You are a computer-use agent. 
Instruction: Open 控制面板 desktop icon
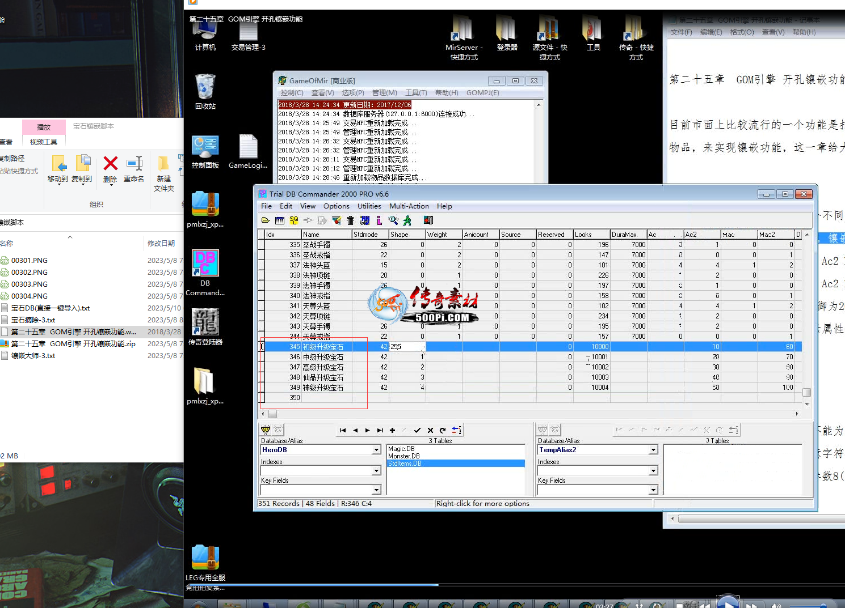tap(205, 152)
